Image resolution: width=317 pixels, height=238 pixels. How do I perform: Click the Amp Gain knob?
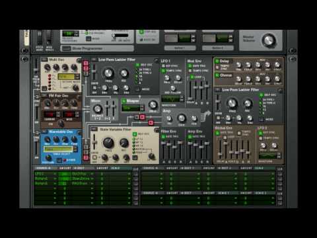182,118
